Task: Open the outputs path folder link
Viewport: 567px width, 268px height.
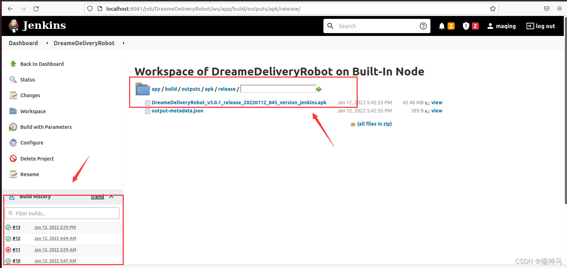Action: click(x=191, y=89)
